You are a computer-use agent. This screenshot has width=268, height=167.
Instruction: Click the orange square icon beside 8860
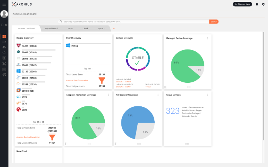pos(19,90)
